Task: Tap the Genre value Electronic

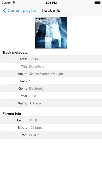Action: tap(36, 88)
